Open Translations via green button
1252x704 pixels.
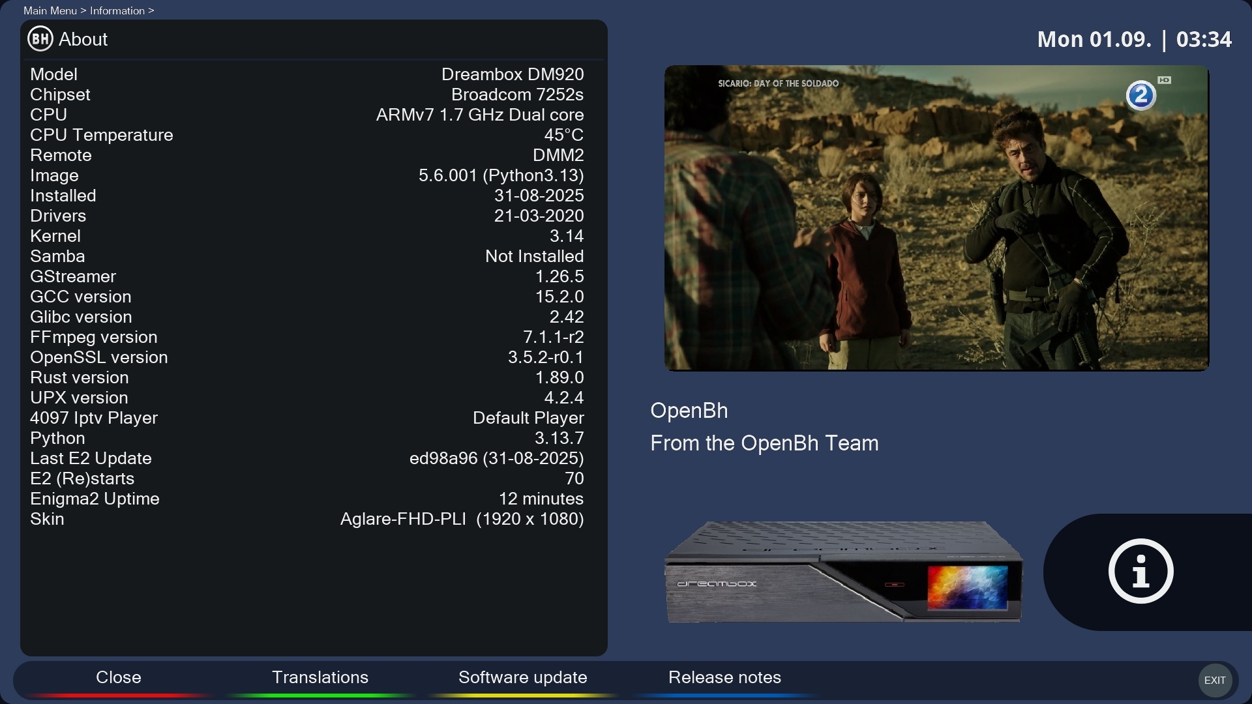[x=320, y=677]
